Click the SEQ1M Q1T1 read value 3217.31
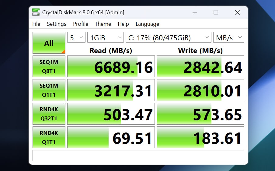This screenshot has height=171, width=275. 111,90
